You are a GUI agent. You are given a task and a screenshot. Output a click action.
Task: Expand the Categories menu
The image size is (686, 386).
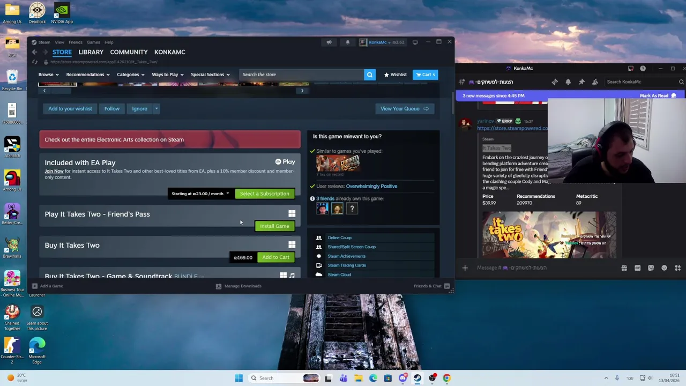point(130,75)
